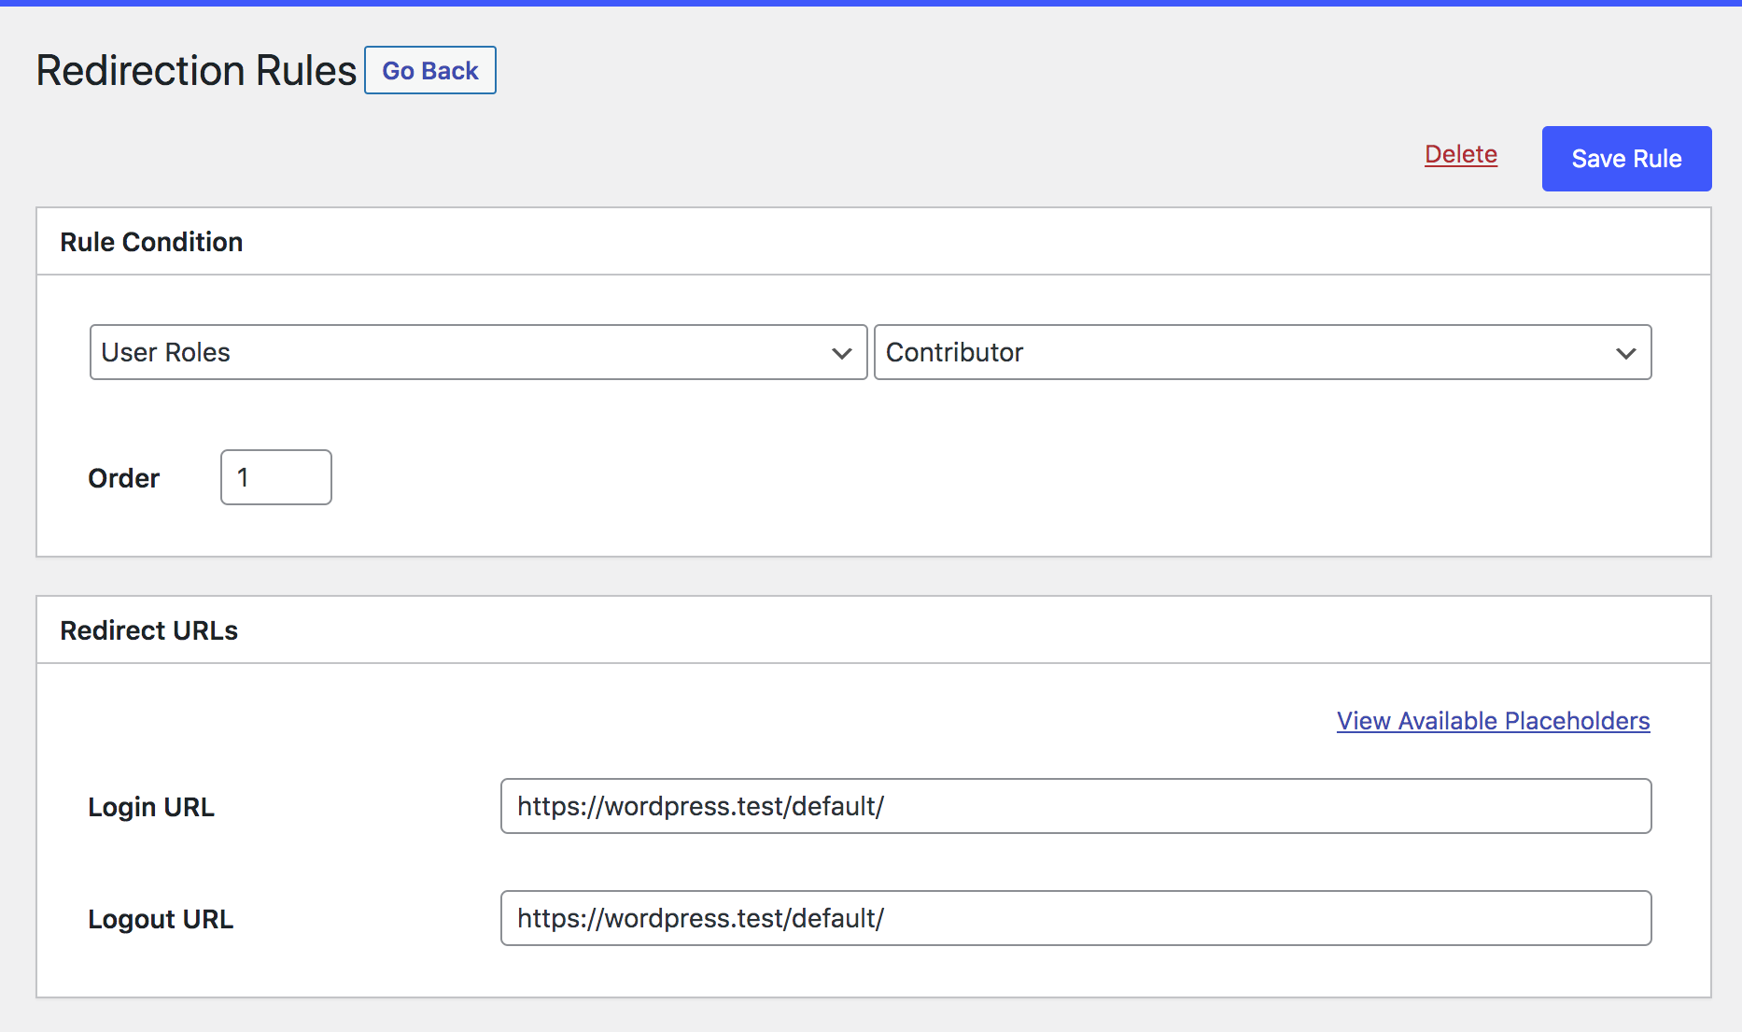Click the Redirect URLs section header
The image size is (1742, 1032).
148,629
